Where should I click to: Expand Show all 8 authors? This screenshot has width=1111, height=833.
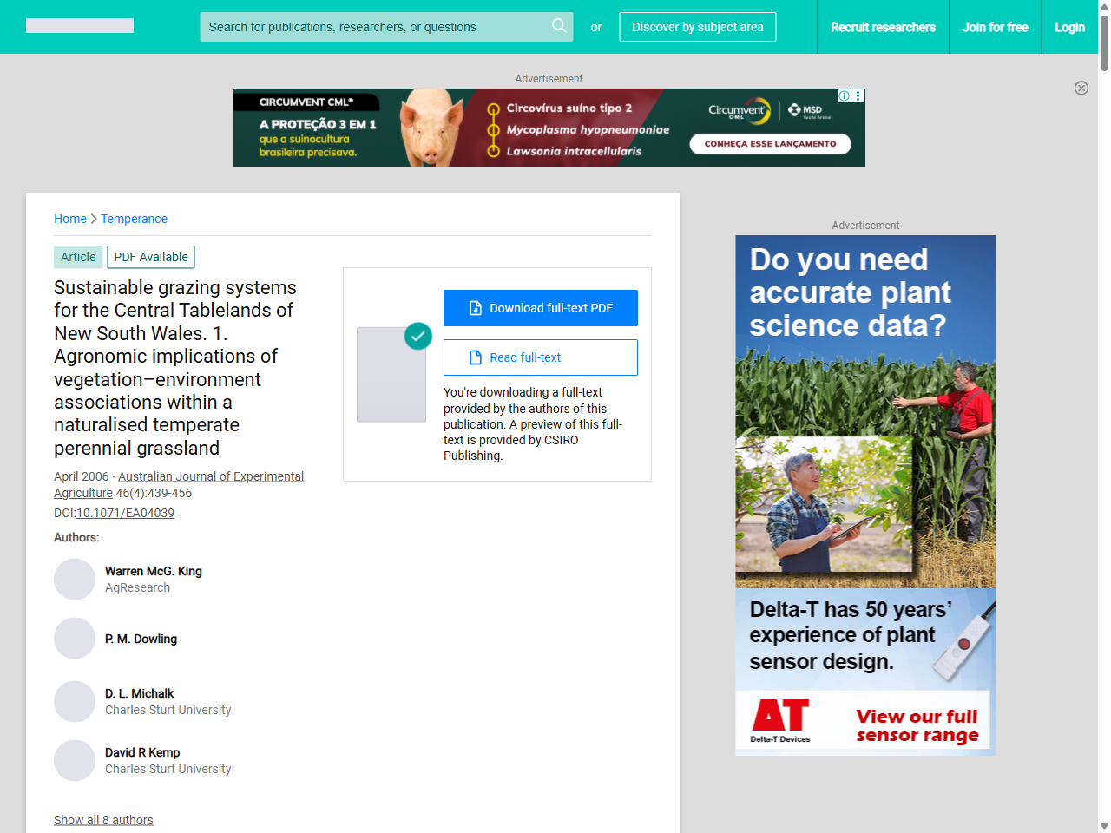(103, 820)
